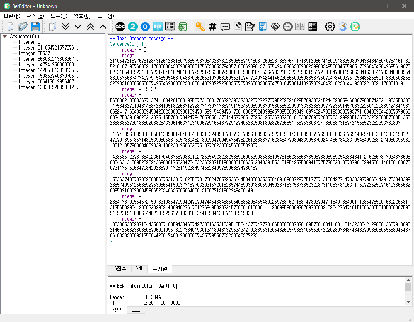Image resolution: width=414 pixels, height=322 pixels.
Task: Click the binary monitor icon
Action: (x=170, y=27)
